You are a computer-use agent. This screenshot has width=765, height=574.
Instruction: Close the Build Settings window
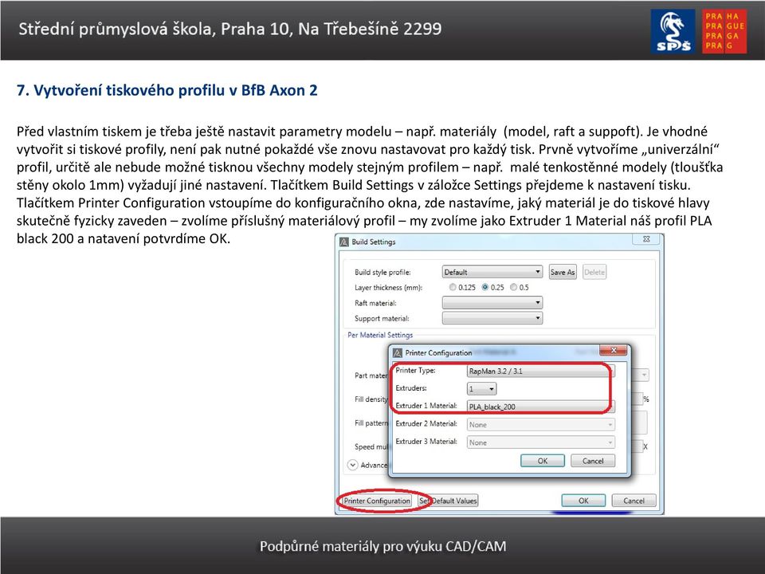pos(646,239)
